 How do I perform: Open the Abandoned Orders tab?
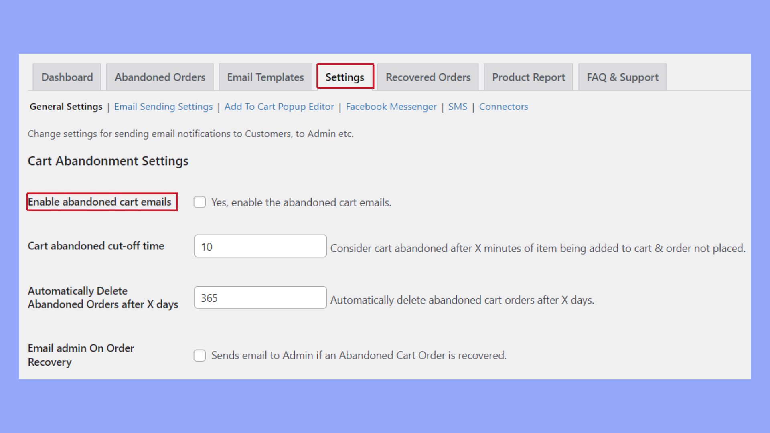coord(159,77)
